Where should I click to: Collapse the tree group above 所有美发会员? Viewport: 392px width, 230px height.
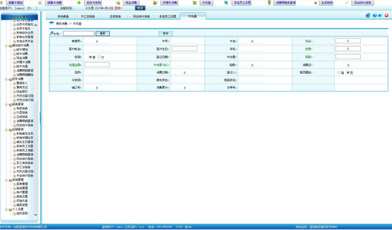[6, 130]
